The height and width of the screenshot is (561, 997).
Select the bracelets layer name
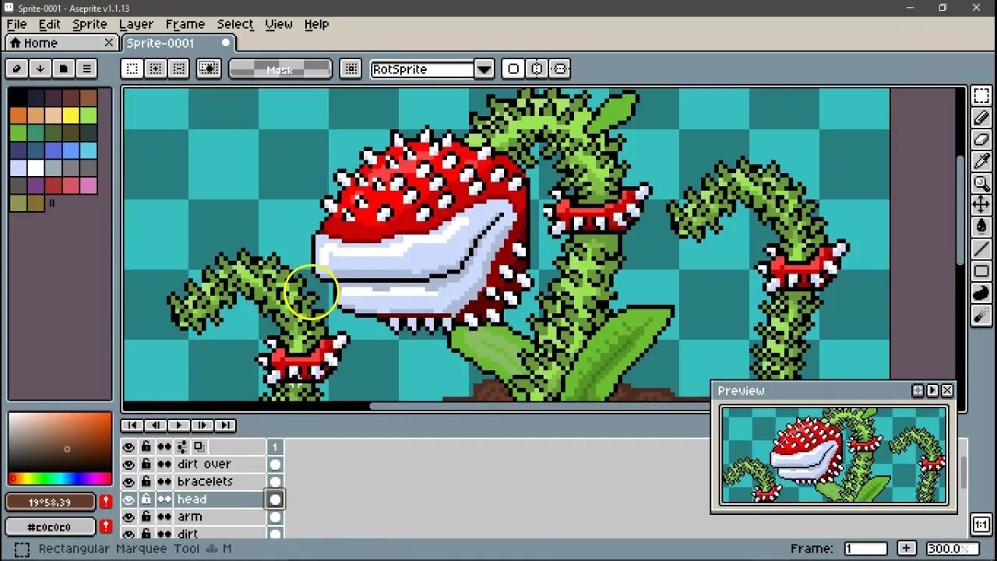[205, 482]
